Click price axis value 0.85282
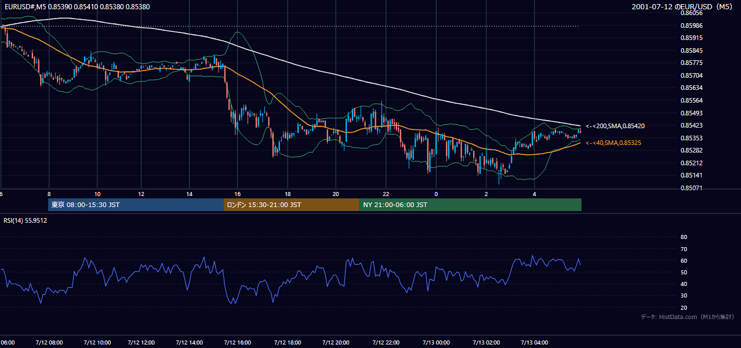 tap(692, 150)
